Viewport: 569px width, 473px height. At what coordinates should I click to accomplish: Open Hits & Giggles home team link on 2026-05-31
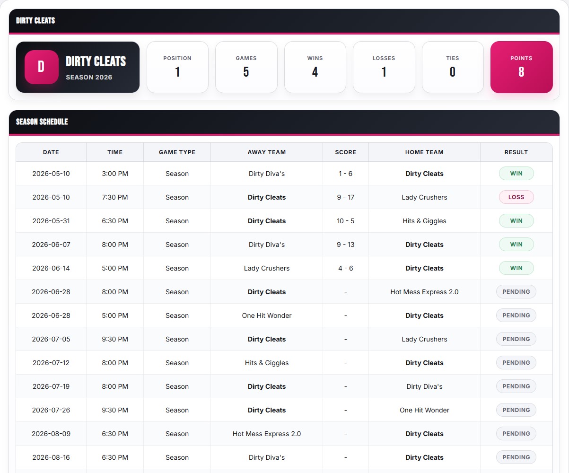pyautogui.click(x=424, y=221)
